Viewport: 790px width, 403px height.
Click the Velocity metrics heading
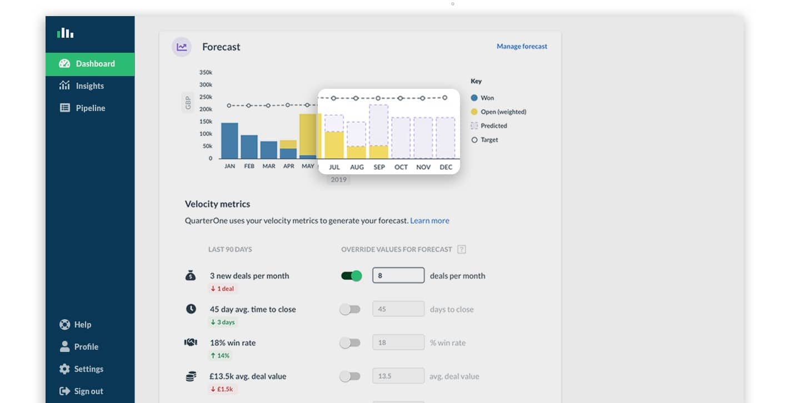217,204
